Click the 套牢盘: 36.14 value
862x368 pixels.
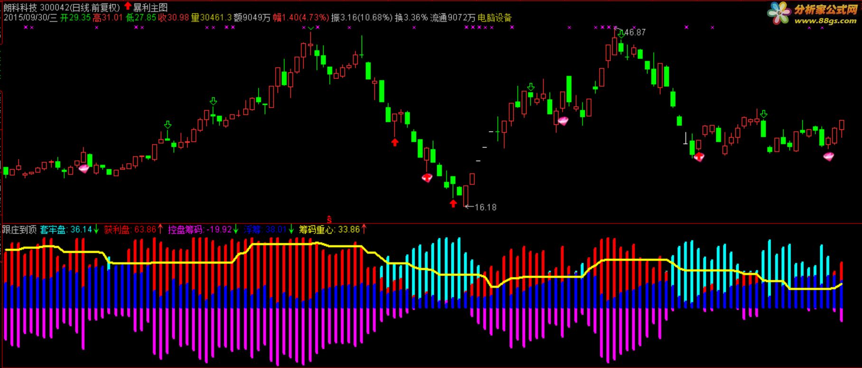click(66, 230)
